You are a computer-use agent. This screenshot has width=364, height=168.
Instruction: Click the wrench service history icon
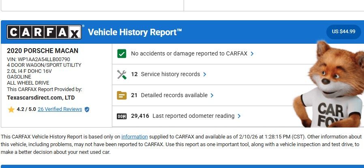click(122, 74)
